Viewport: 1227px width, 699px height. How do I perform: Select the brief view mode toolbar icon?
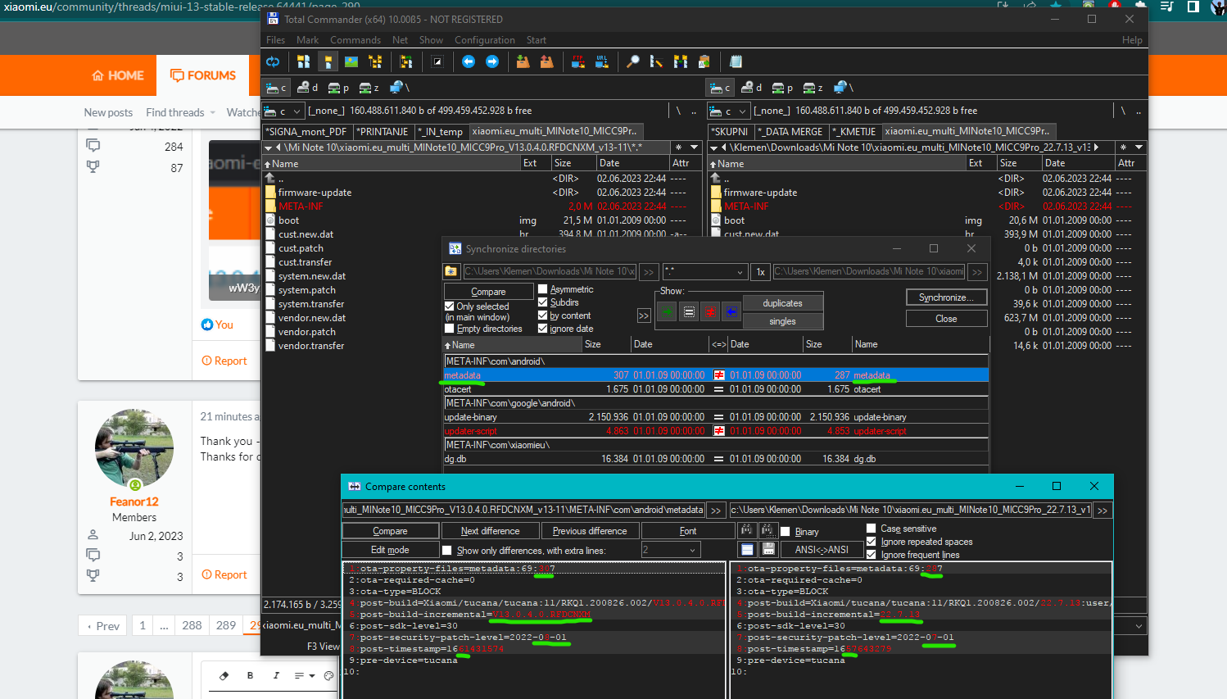[x=303, y=61]
